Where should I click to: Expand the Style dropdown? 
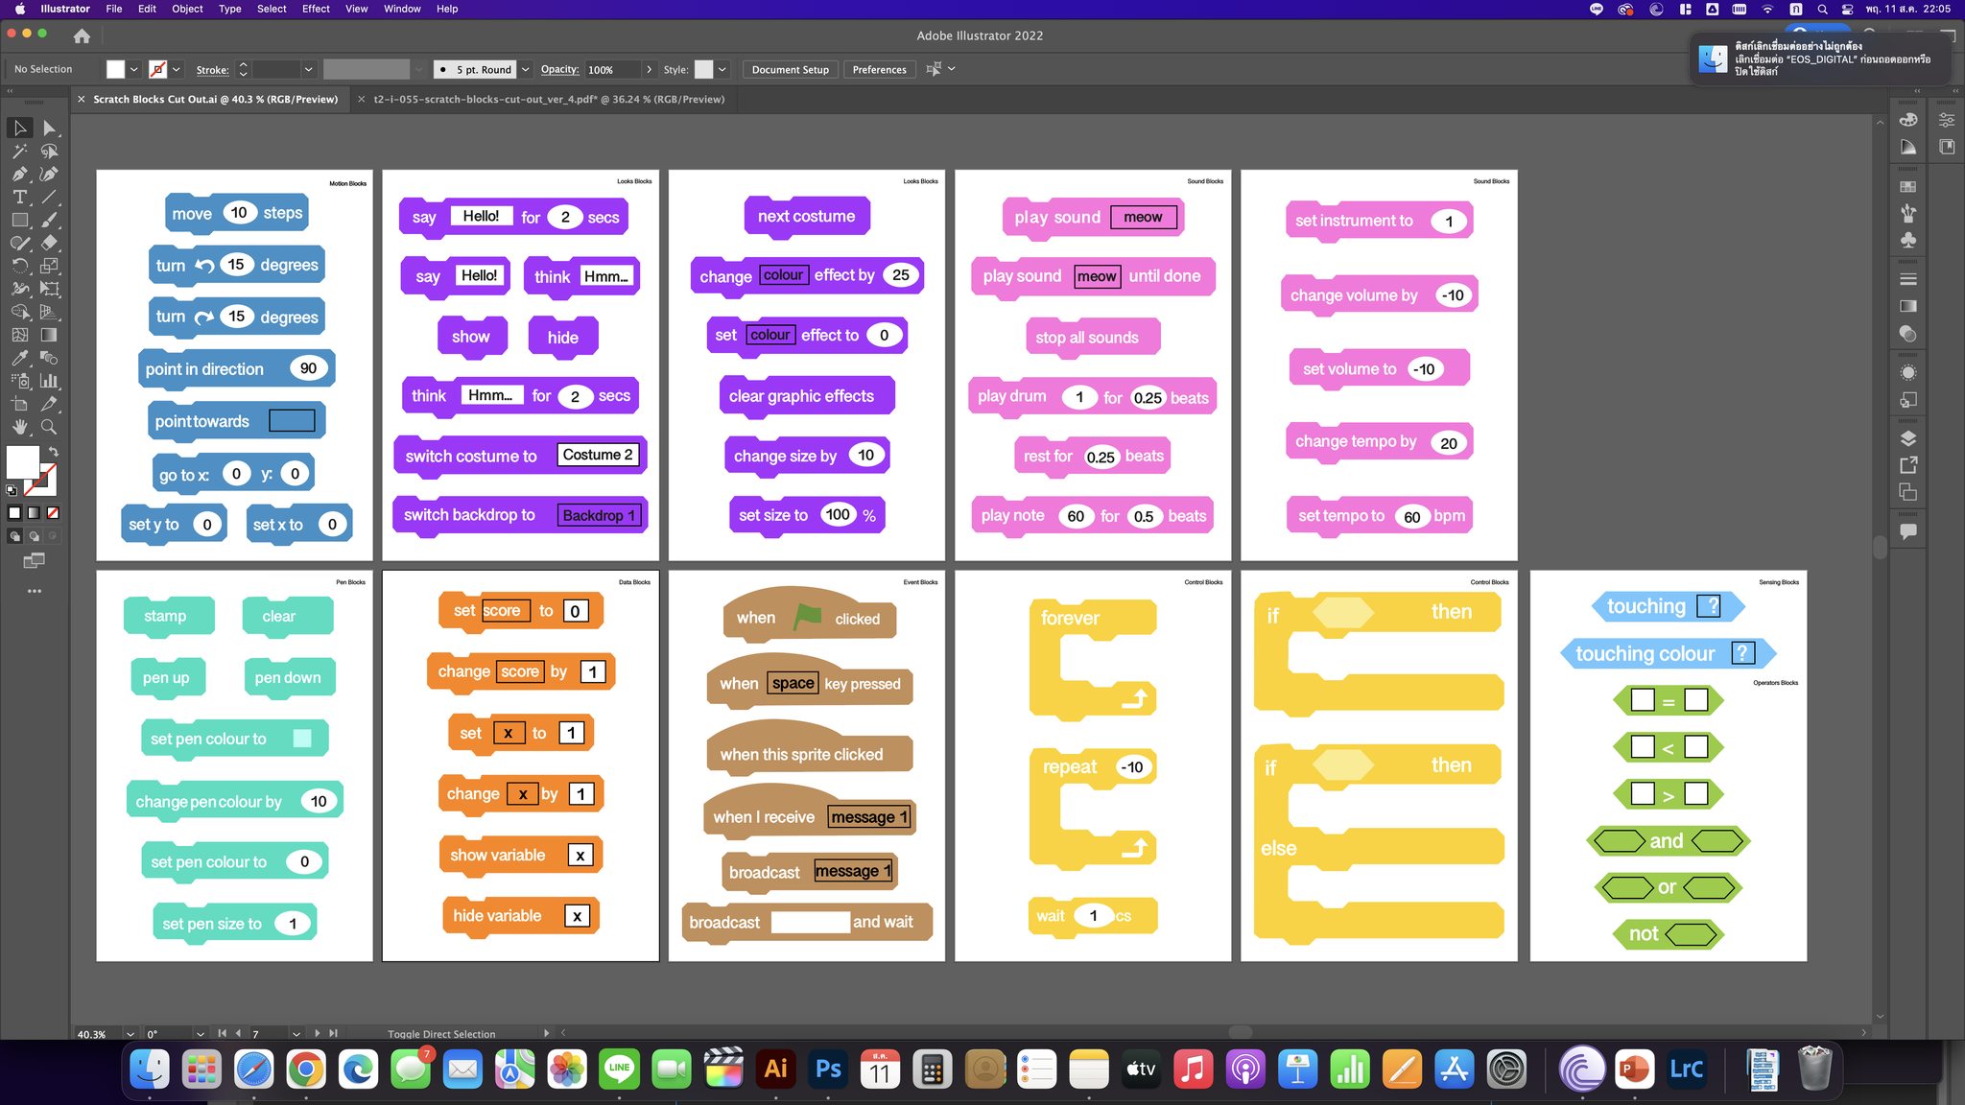(x=722, y=69)
